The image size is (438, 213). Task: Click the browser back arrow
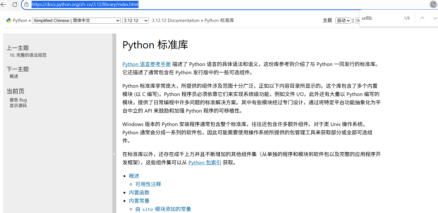pos(3,4)
